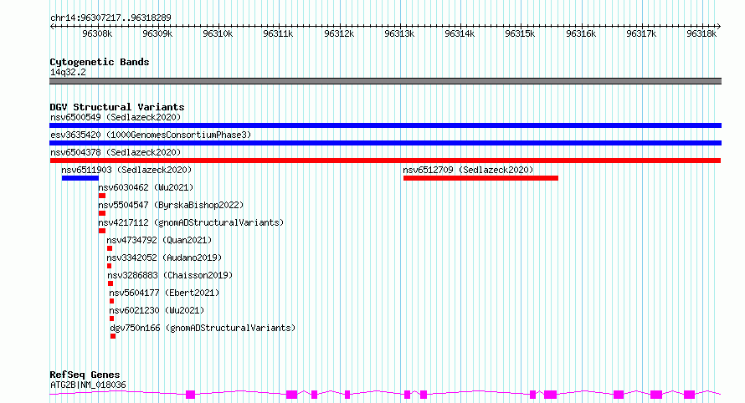Click the 14q32.2 band label
This screenshot has height=403, width=745.
pos(68,72)
